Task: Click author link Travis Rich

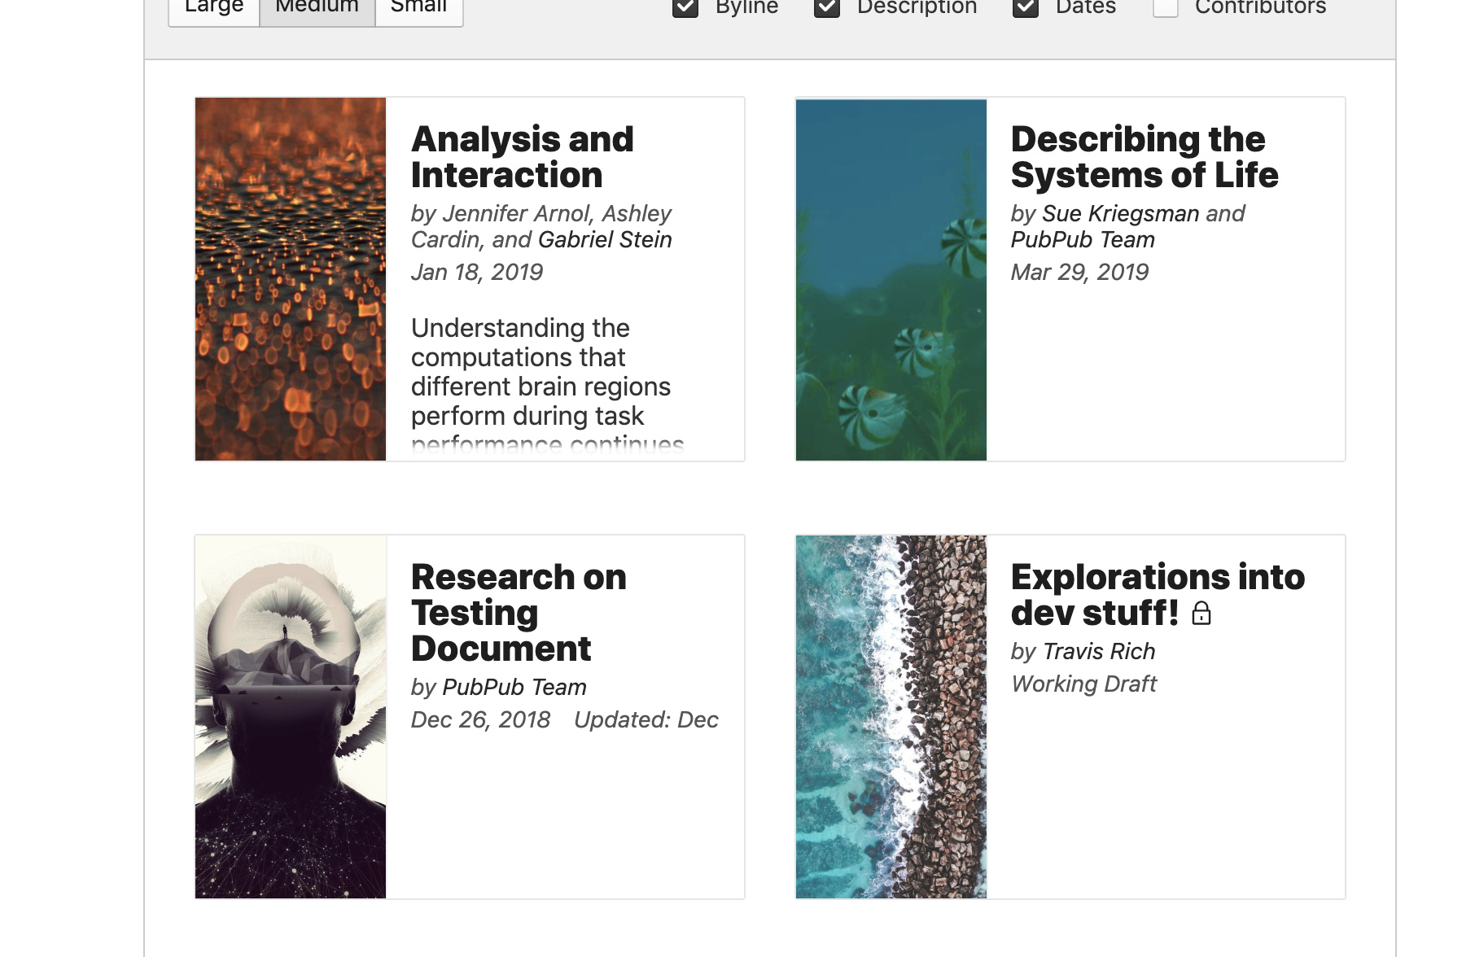Action: (x=1098, y=652)
